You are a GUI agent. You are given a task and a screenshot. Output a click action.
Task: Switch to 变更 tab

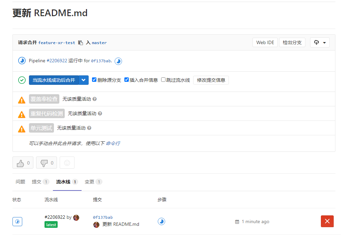point(93,182)
